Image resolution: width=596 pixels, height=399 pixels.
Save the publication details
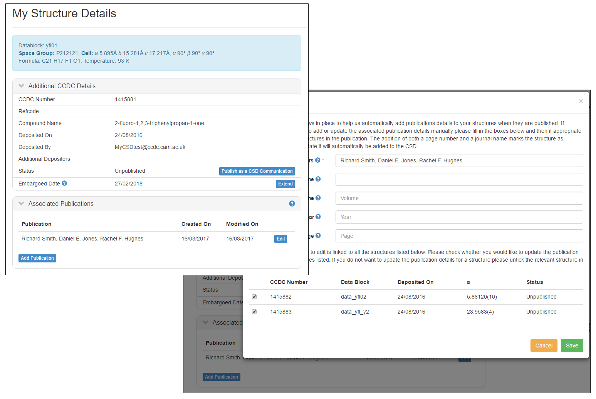pyautogui.click(x=572, y=346)
